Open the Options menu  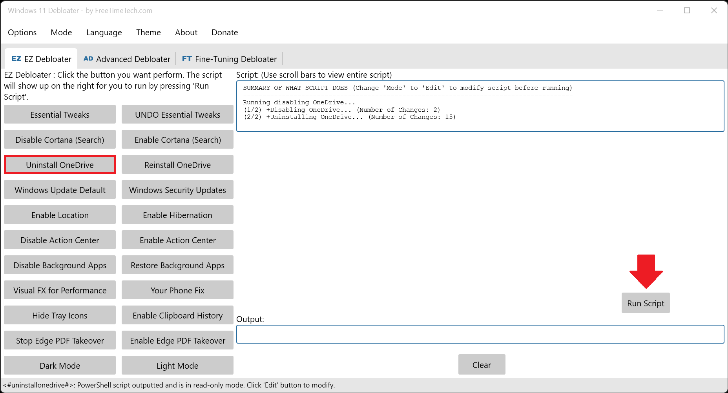(x=22, y=33)
